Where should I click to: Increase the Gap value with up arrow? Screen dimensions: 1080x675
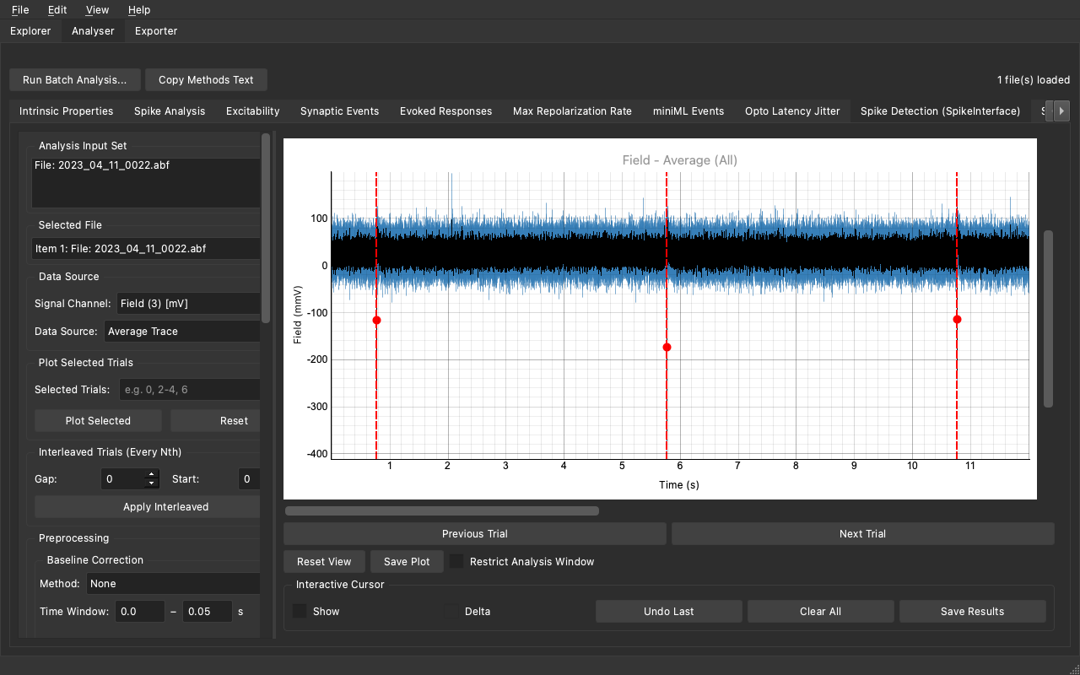[152, 474]
